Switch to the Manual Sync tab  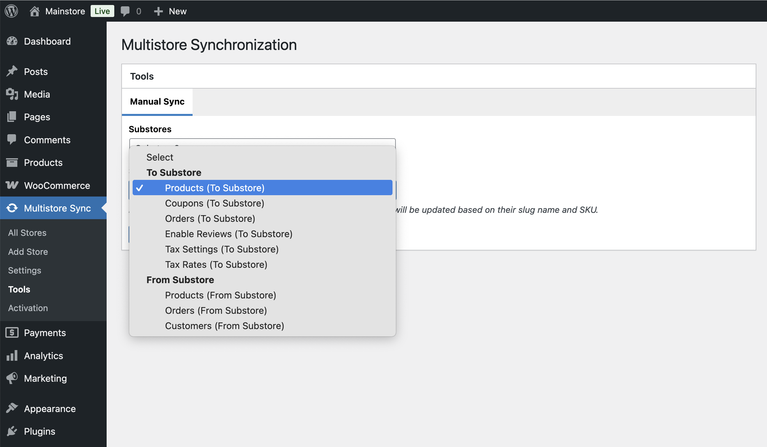tap(157, 102)
